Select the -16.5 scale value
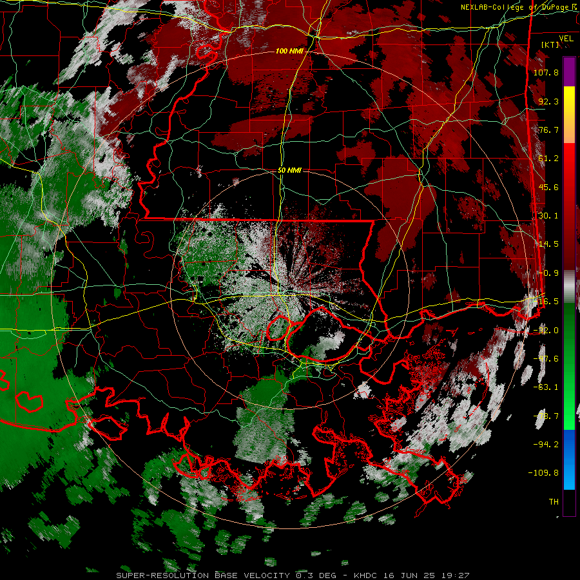This screenshot has height=580, width=580. coord(546,302)
